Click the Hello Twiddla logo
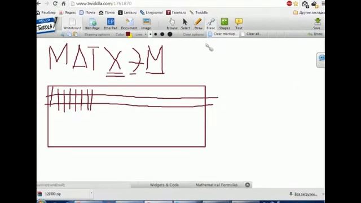Image resolution: width=361 pixels, height=203 pixels. pos(46,26)
